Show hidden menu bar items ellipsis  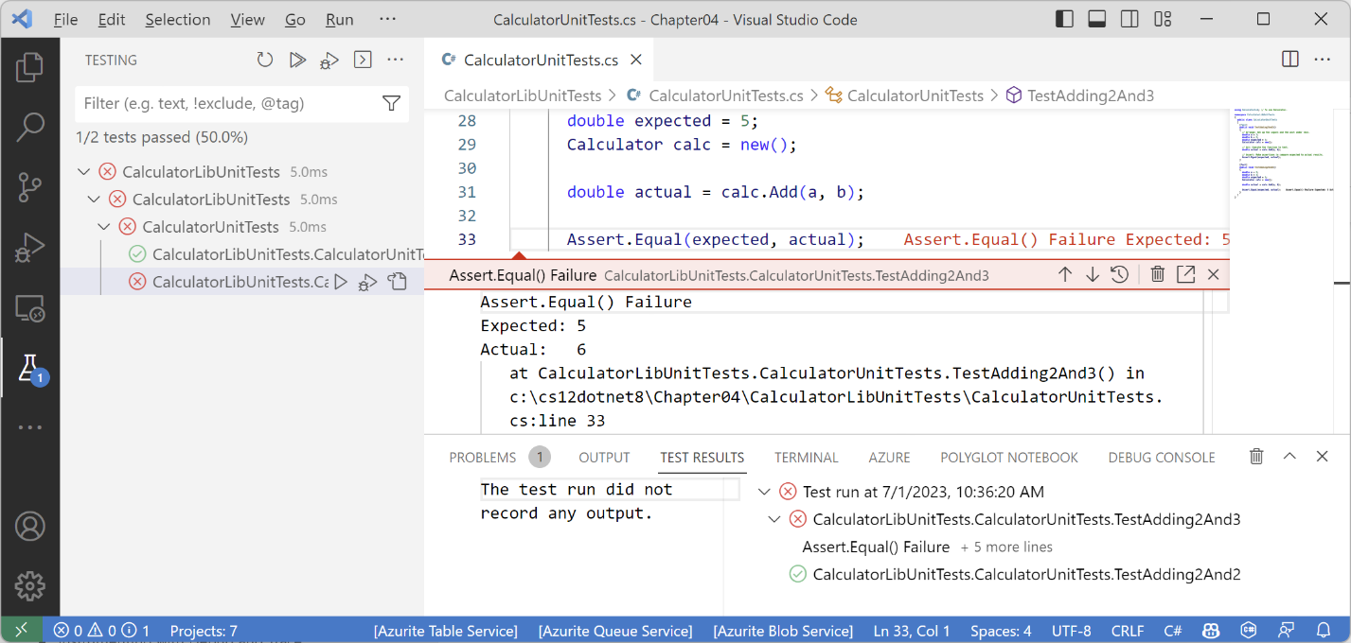point(387,19)
